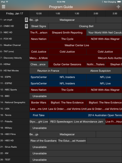Tap the battery status icon
Viewport: 122px width, 163px height.
point(119,2)
